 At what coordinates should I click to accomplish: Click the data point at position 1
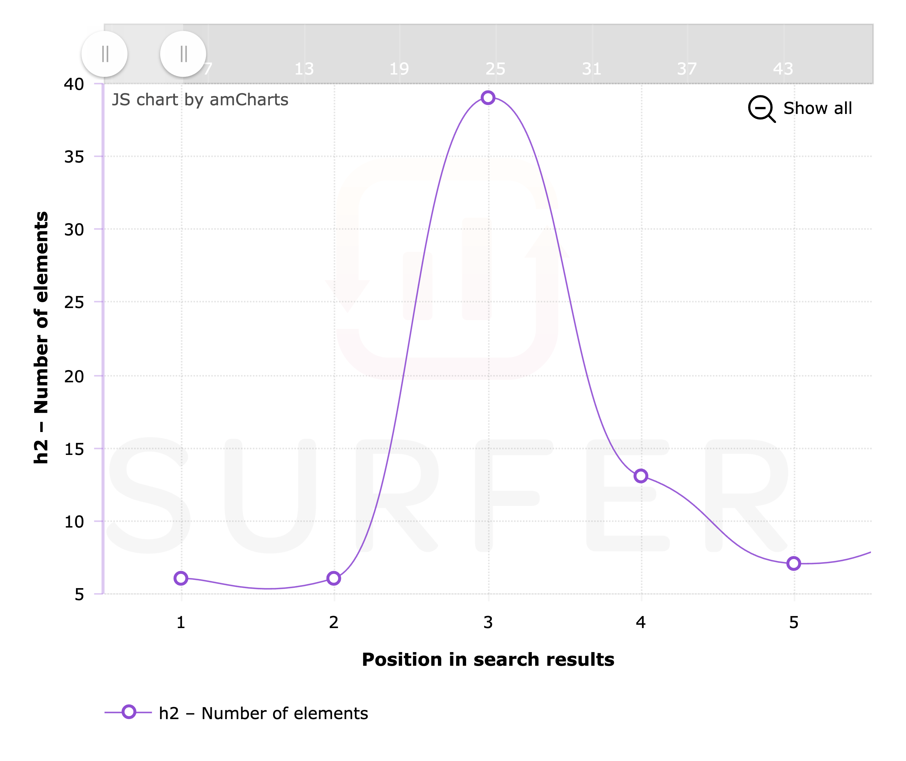[181, 578]
